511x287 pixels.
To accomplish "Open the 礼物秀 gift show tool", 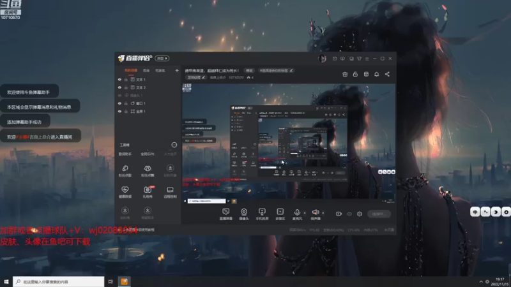I will tap(148, 192).
